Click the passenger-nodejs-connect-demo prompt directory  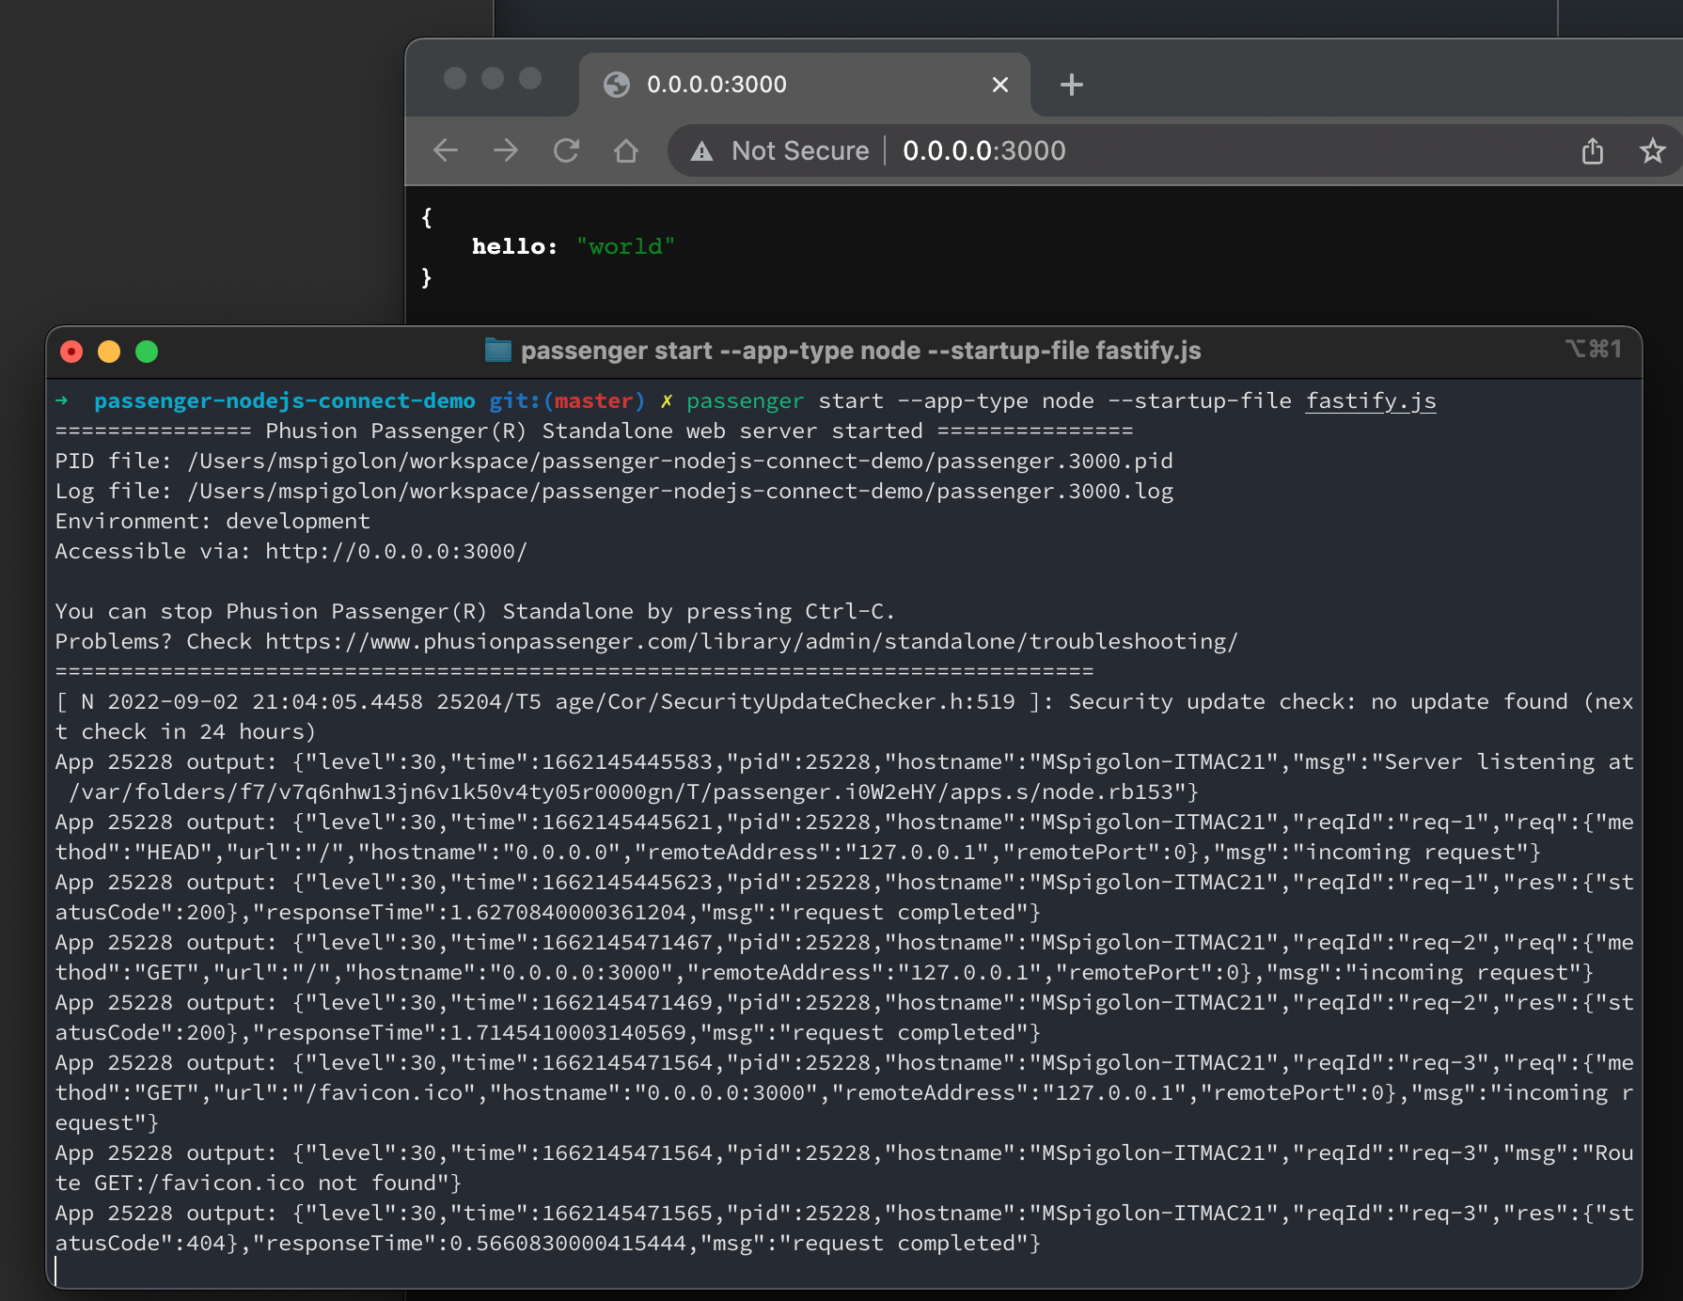pyautogui.click(x=284, y=401)
